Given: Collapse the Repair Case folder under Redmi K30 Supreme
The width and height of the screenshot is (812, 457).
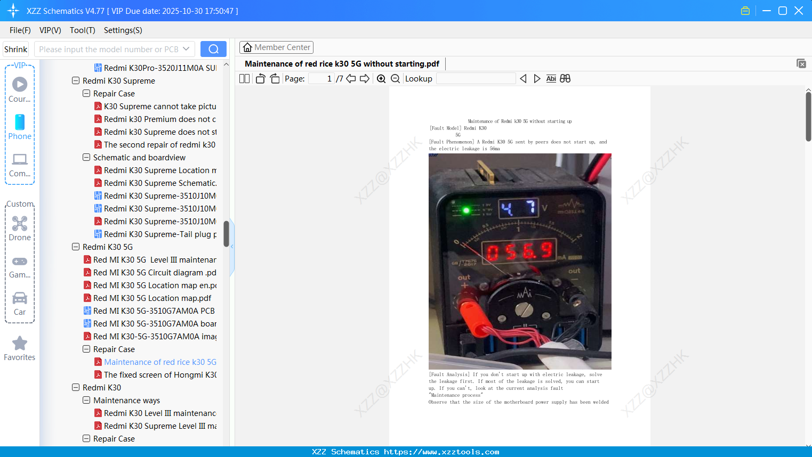Looking at the screenshot, I should [x=86, y=93].
